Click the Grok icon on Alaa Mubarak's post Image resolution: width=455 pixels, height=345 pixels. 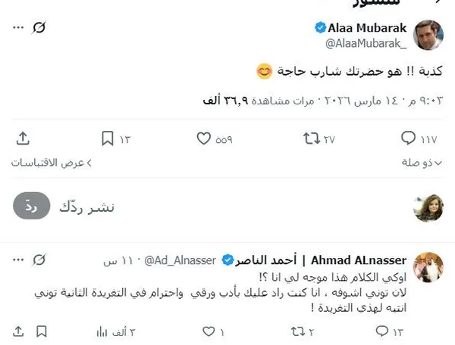coord(41,28)
